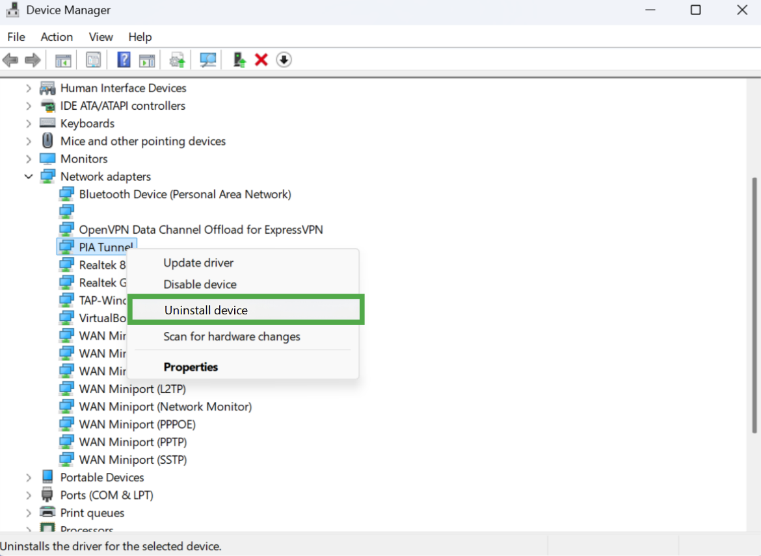
Task: Click the Portable Devices category icon
Action: [x=47, y=477]
